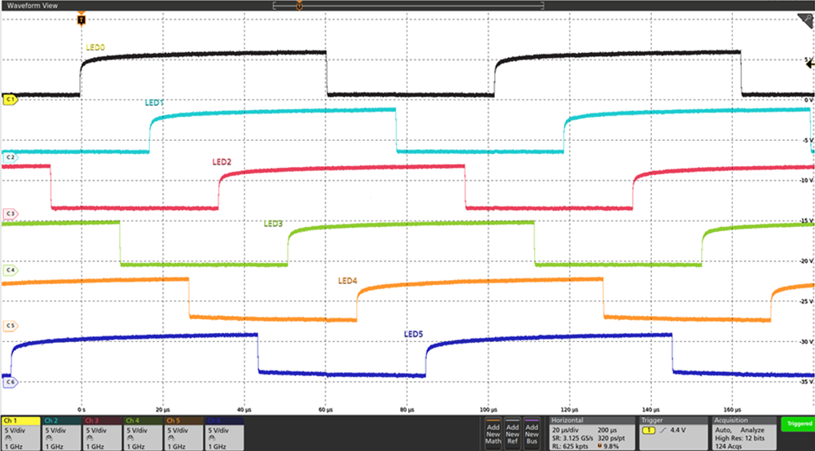The height and width of the screenshot is (451, 815).
Task: Select the C6 channel handle
Action: pyautogui.click(x=10, y=382)
